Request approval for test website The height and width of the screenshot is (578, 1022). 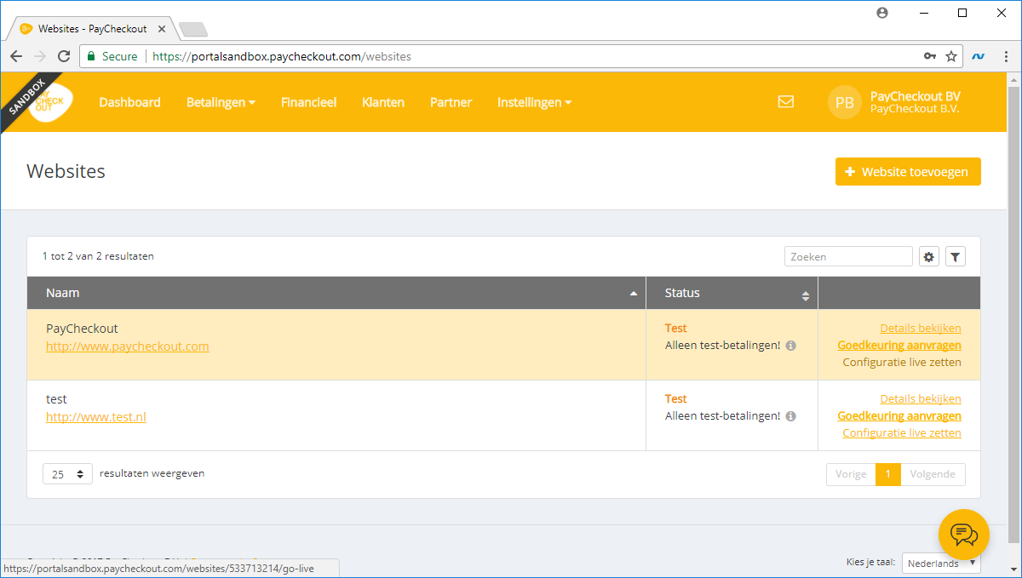[x=899, y=416]
